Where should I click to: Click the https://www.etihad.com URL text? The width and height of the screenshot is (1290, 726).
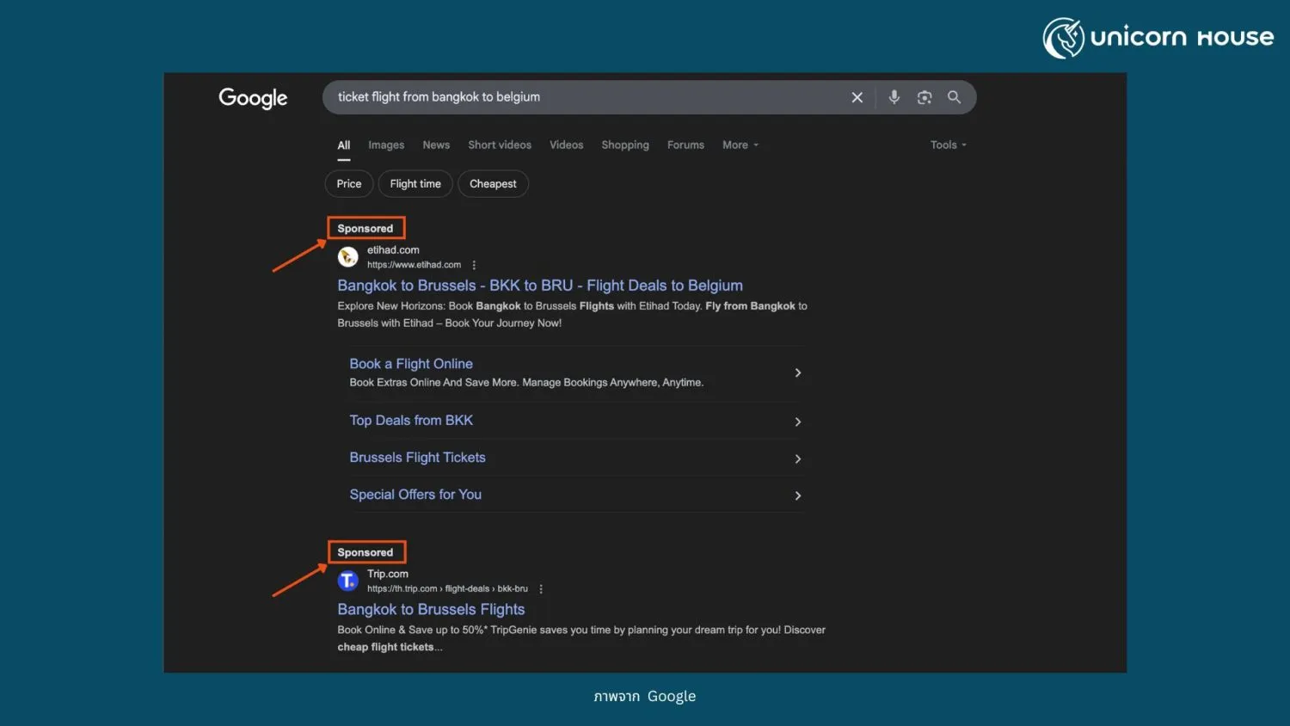pos(414,265)
